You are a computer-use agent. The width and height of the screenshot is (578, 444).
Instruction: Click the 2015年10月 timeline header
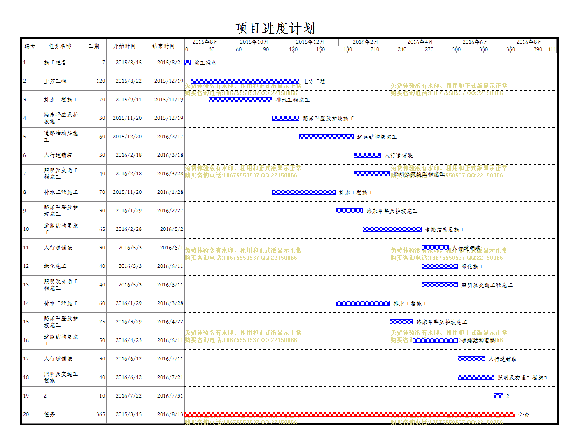254,42
